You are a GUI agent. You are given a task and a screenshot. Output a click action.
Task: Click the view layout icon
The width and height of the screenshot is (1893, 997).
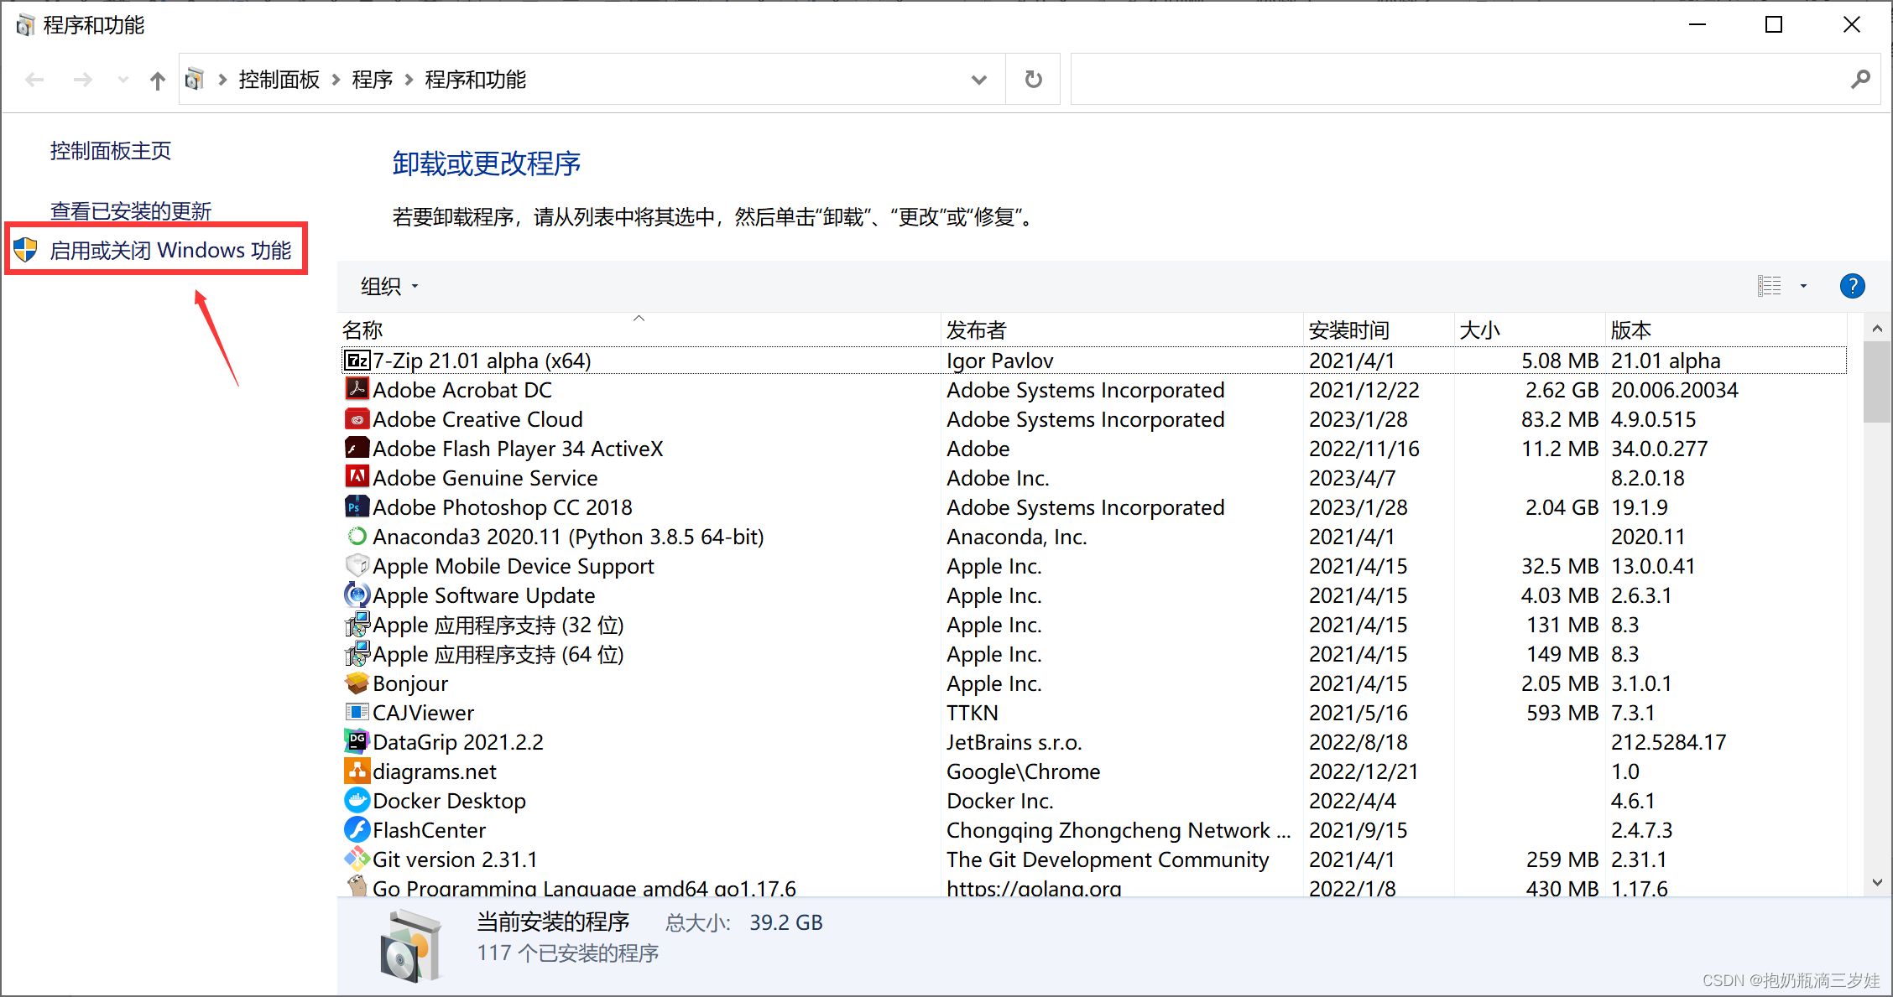tap(1769, 286)
